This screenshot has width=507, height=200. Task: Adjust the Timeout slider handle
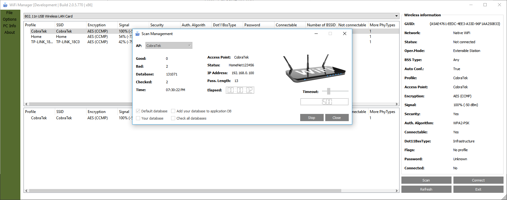point(328,91)
